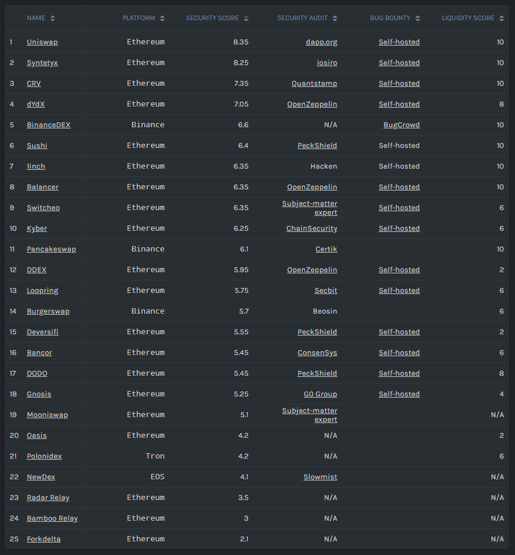Screen dimensions: 515x555
Task: Open the PancakeSwap Certik audit link
Action: pyautogui.click(x=326, y=249)
